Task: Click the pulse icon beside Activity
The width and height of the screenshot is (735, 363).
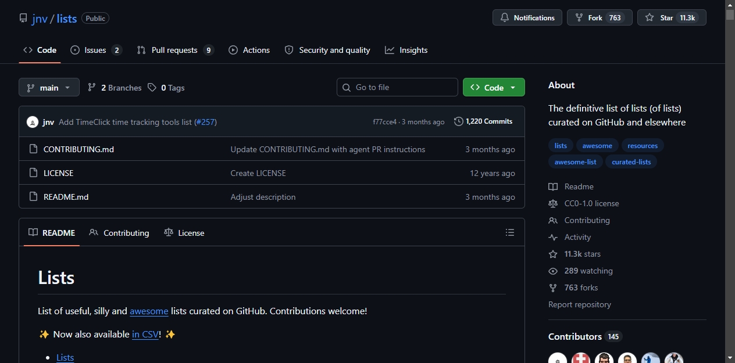Action: point(553,237)
